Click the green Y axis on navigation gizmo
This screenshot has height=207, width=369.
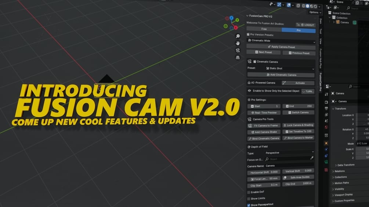pos(237,20)
